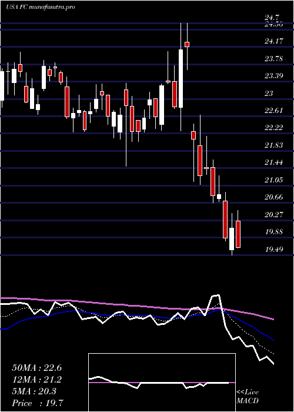
Task: Click the highest red candle near 24.17
Action: 187,44
